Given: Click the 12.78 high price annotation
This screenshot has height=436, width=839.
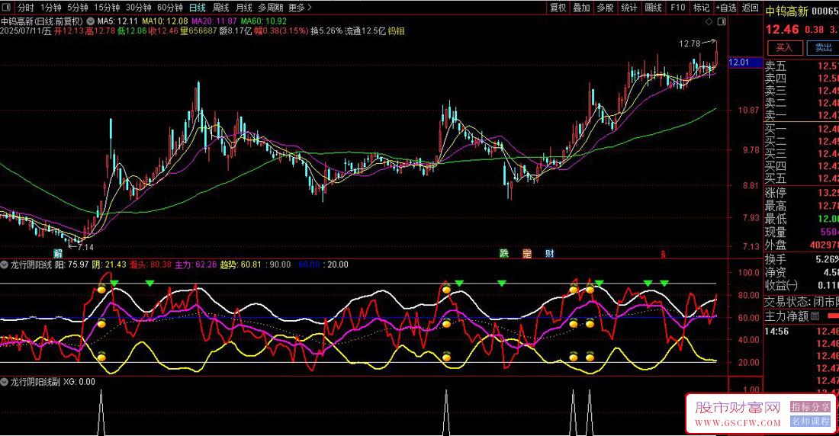Looking at the screenshot, I should coord(690,44).
